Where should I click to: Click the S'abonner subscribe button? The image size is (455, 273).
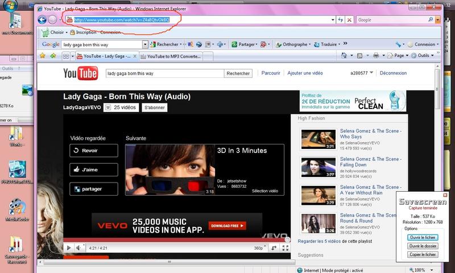coord(155,107)
